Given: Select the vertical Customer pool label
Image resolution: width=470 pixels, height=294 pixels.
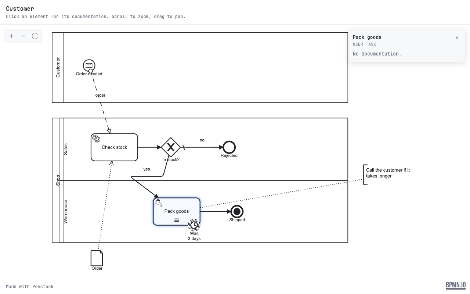Looking at the screenshot, I should click(x=58, y=67).
